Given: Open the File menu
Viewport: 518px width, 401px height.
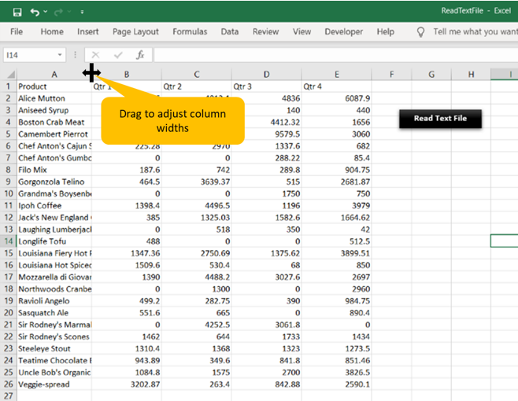Looking at the screenshot, I should 17,32.
